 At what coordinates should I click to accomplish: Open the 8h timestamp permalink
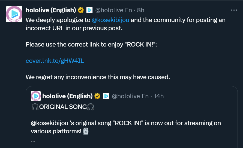[141, 10]
